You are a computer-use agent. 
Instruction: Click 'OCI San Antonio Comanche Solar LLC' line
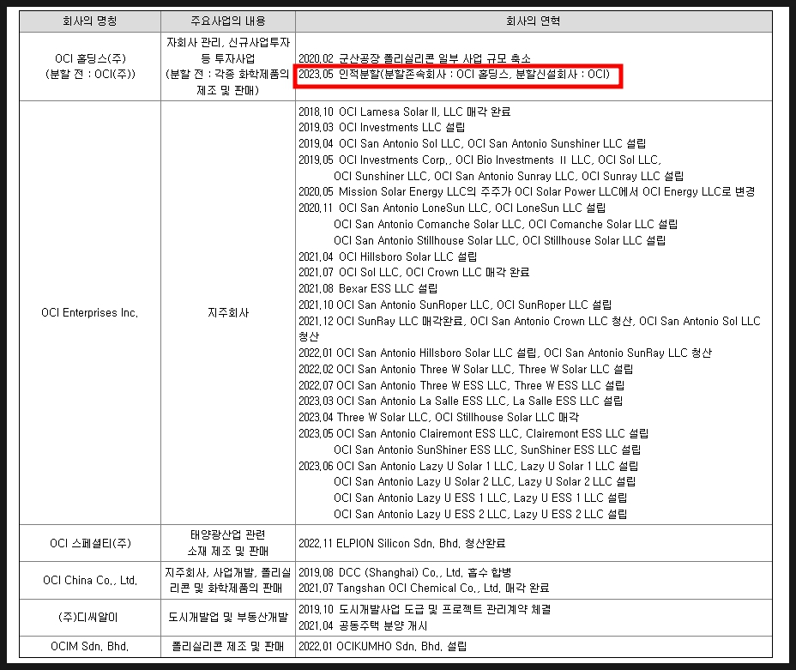pyautogui.click(x=505, y=225)
